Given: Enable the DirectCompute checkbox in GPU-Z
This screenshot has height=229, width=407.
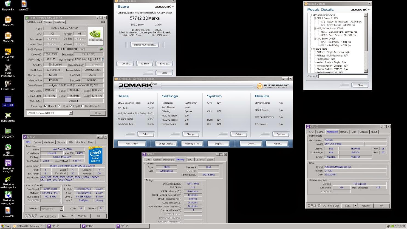Looking at the screenshot, I should (83, 106).
